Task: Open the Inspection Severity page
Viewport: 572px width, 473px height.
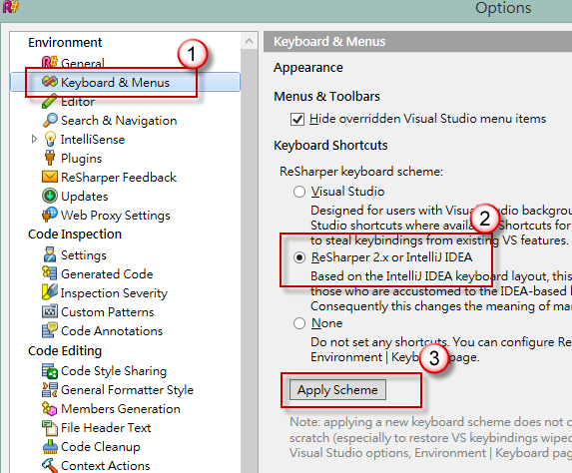Action: [x=114, y=292]
